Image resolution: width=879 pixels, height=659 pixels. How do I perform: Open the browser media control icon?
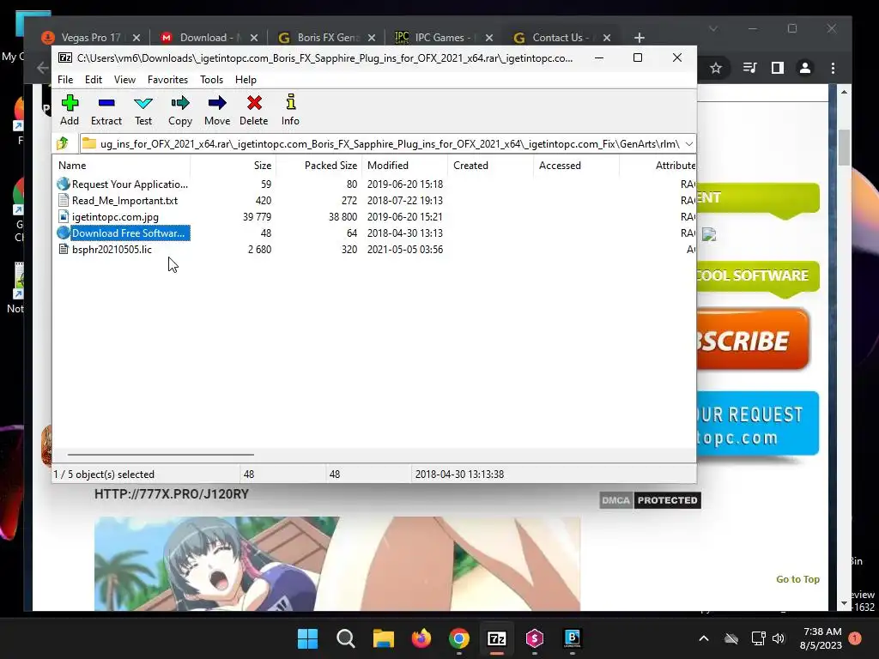(x=749, y=69)
